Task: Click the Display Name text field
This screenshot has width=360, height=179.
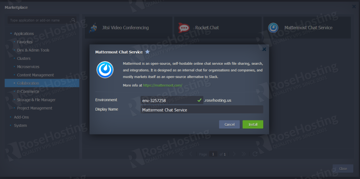Action: [x=201, y=110]
